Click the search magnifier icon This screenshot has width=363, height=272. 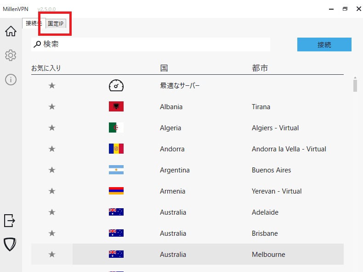click(x=37, y=44)
